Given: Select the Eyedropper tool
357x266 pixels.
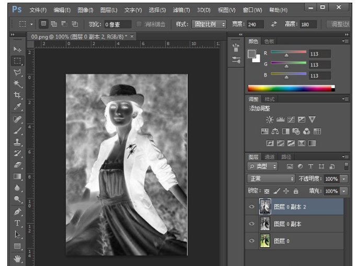Looking at the screenshot, I should [17, 107].
